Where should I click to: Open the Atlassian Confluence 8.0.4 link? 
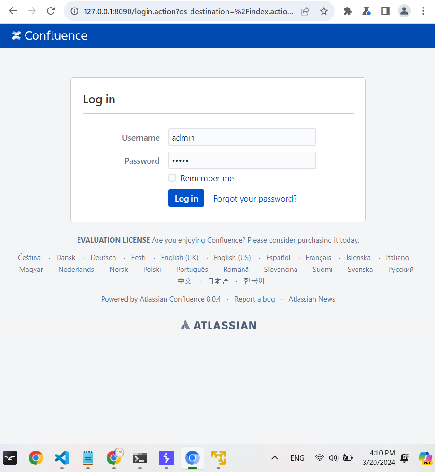(x=180, y=299)
